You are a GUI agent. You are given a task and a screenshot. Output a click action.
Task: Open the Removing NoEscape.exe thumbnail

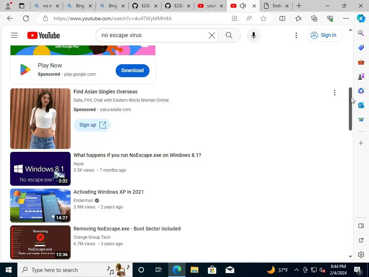tap(40, 242)
